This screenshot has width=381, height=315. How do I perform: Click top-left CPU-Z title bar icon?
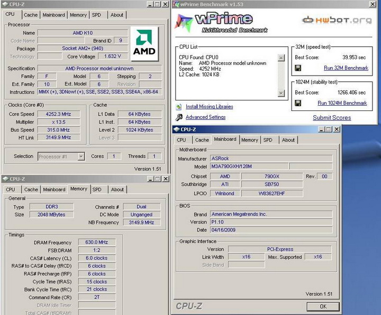5,4
